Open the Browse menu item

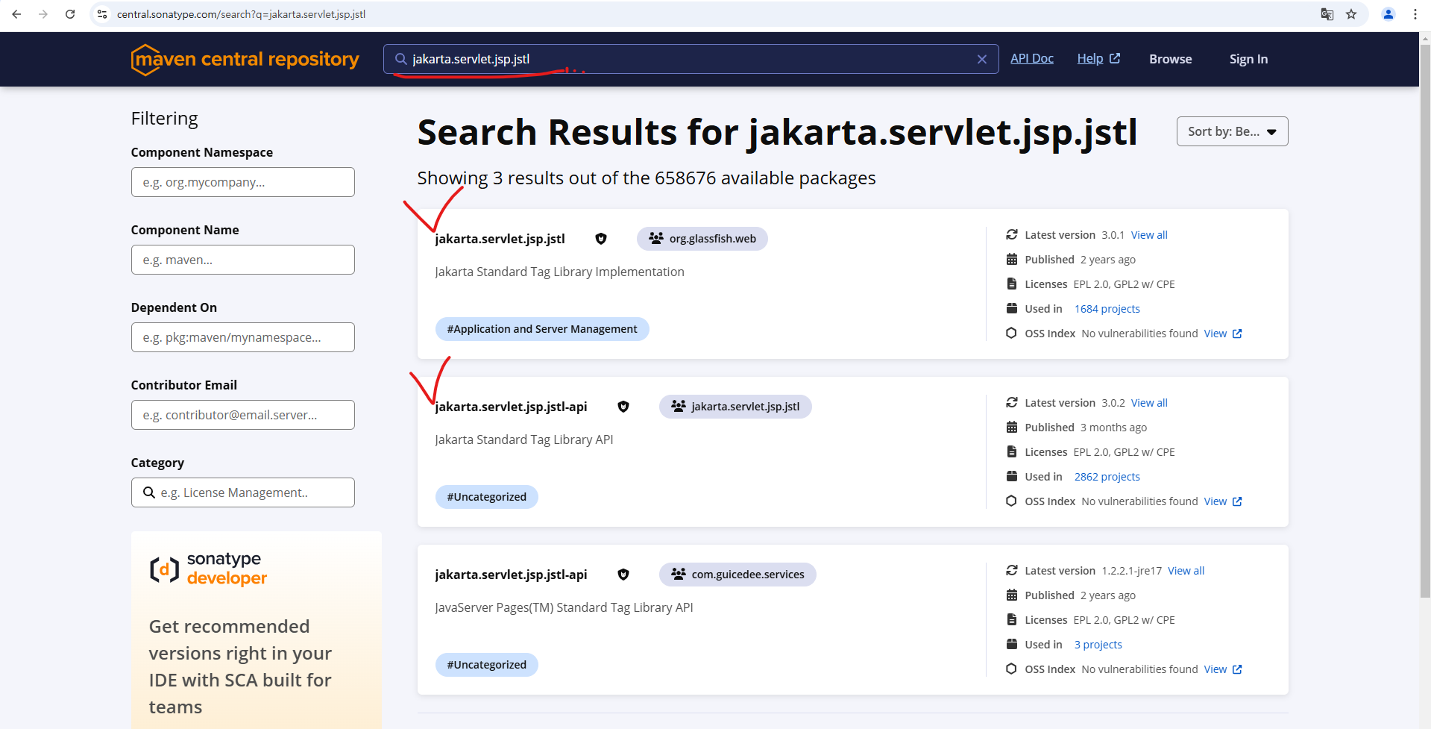[x=1171, y=59]
